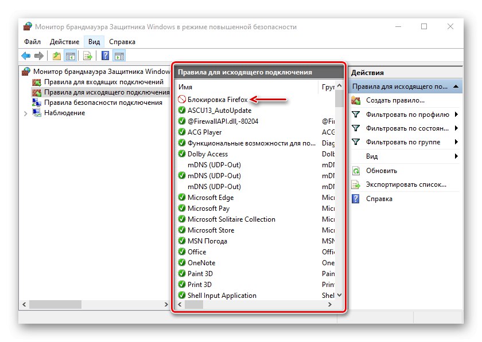This screenshot has width=482, height=342.
Task: Click the green check beside OneNote
Action: point(182,262)
